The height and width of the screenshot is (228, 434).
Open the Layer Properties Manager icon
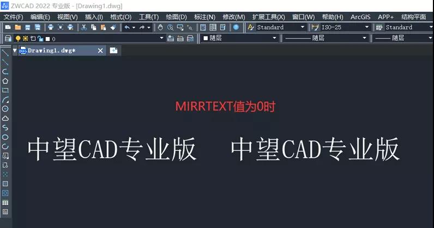click(8, 39)
